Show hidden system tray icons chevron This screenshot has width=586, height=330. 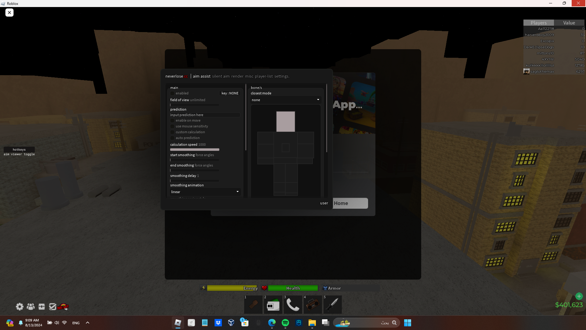pyautogui.click(x=88, y=323)
